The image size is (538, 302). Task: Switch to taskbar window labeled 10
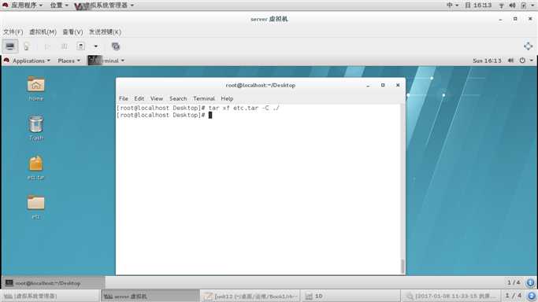click(x=350, y=296)
